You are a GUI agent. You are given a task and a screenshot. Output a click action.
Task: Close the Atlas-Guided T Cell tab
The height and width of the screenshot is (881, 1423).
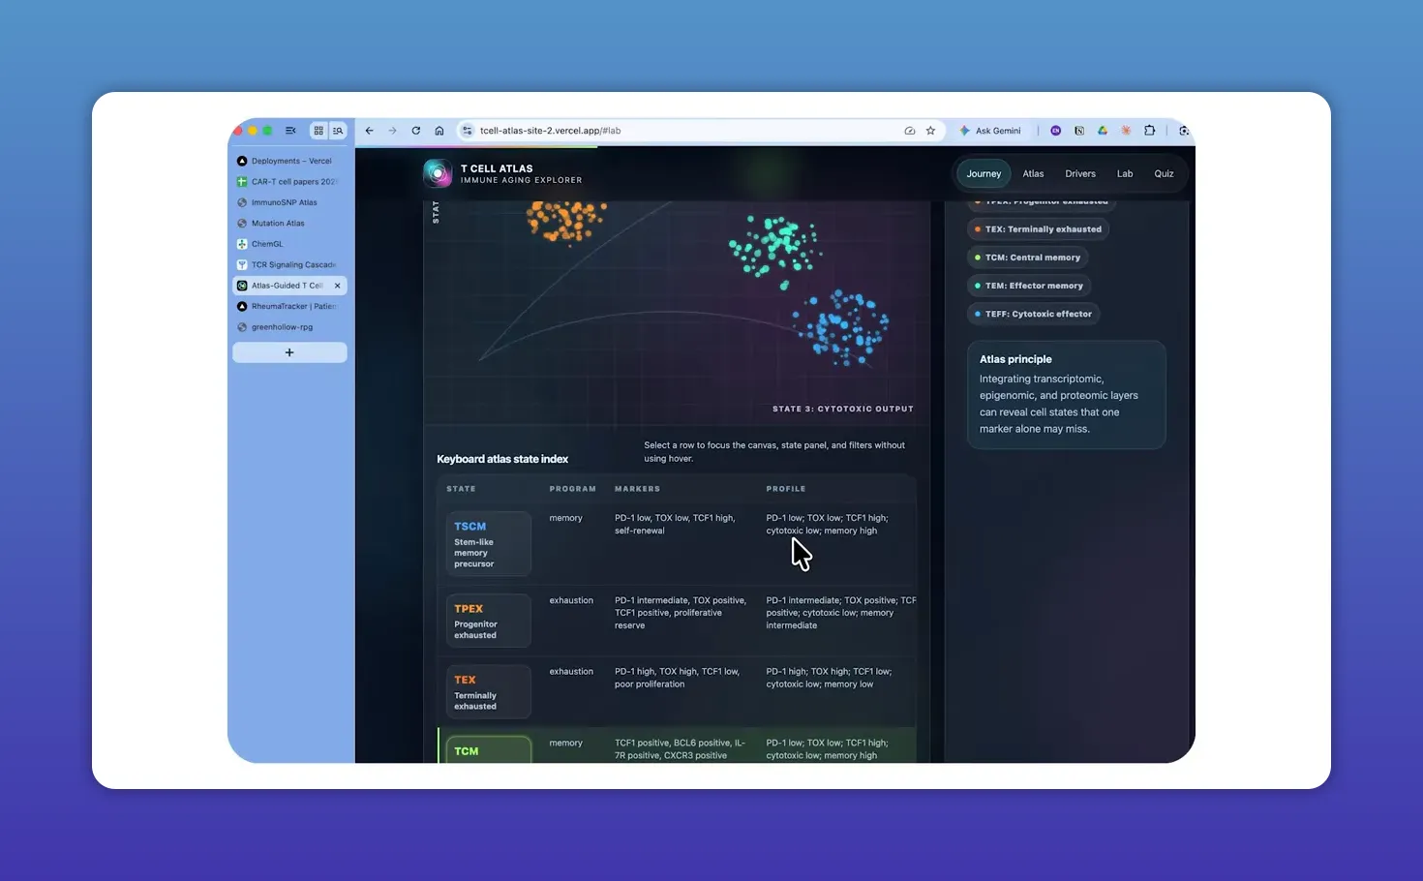338,286
